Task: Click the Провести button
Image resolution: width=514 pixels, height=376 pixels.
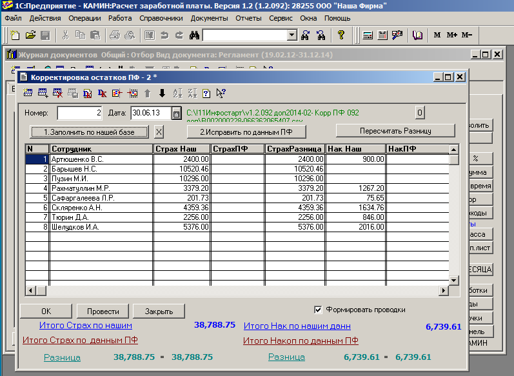Action: 103,311
